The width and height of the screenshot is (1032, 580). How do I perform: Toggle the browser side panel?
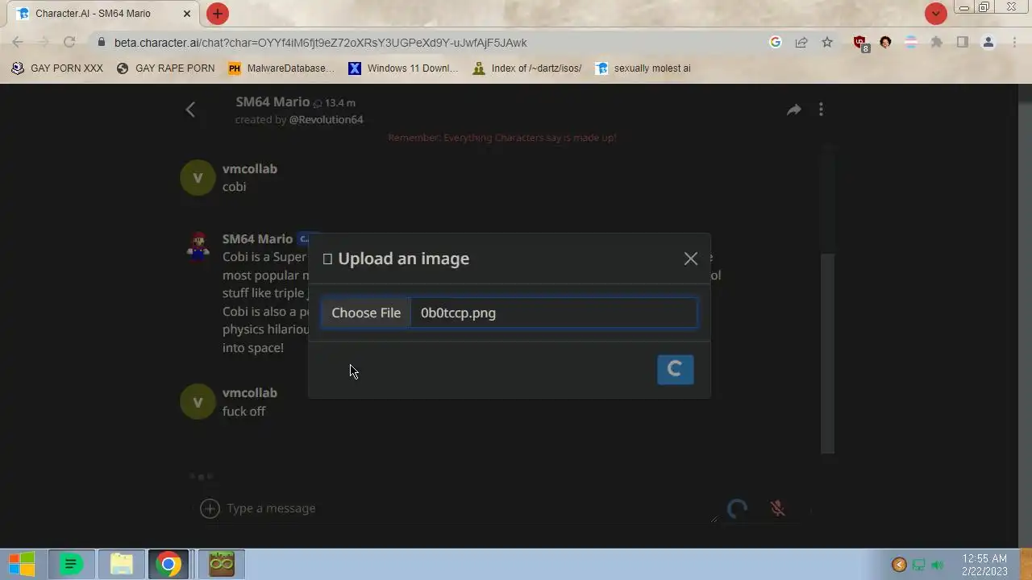tap(962, 42)
